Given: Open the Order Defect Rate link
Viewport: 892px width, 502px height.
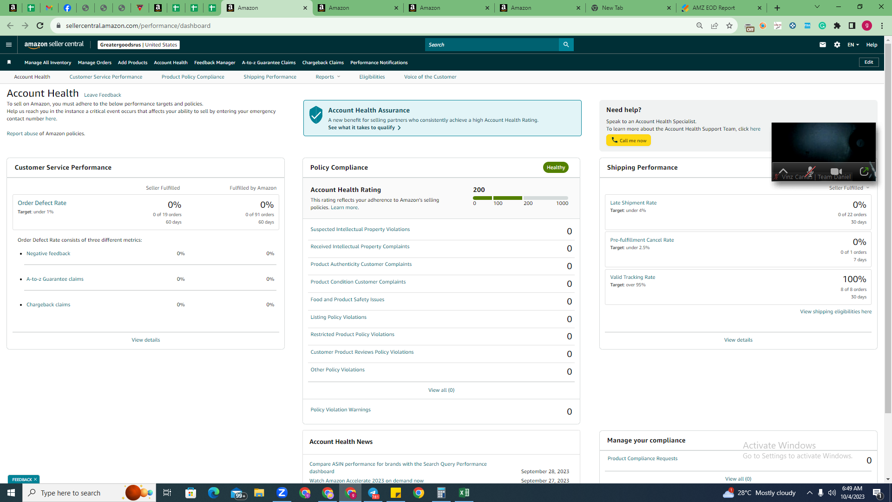Looking at the screenshot, I should 42,203.
